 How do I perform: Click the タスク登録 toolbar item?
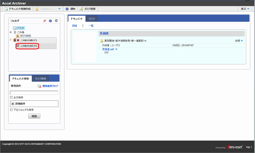87,9
